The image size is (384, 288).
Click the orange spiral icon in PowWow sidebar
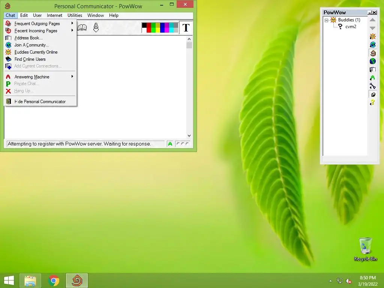(x=372, y=53)
